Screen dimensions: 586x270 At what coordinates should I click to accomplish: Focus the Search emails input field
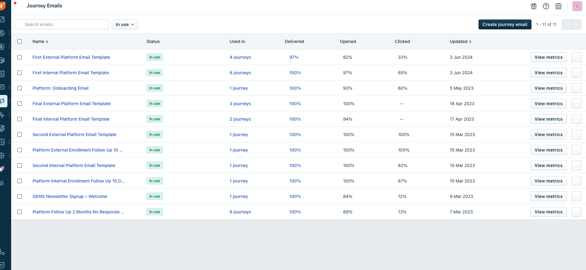tap(62, 24)
